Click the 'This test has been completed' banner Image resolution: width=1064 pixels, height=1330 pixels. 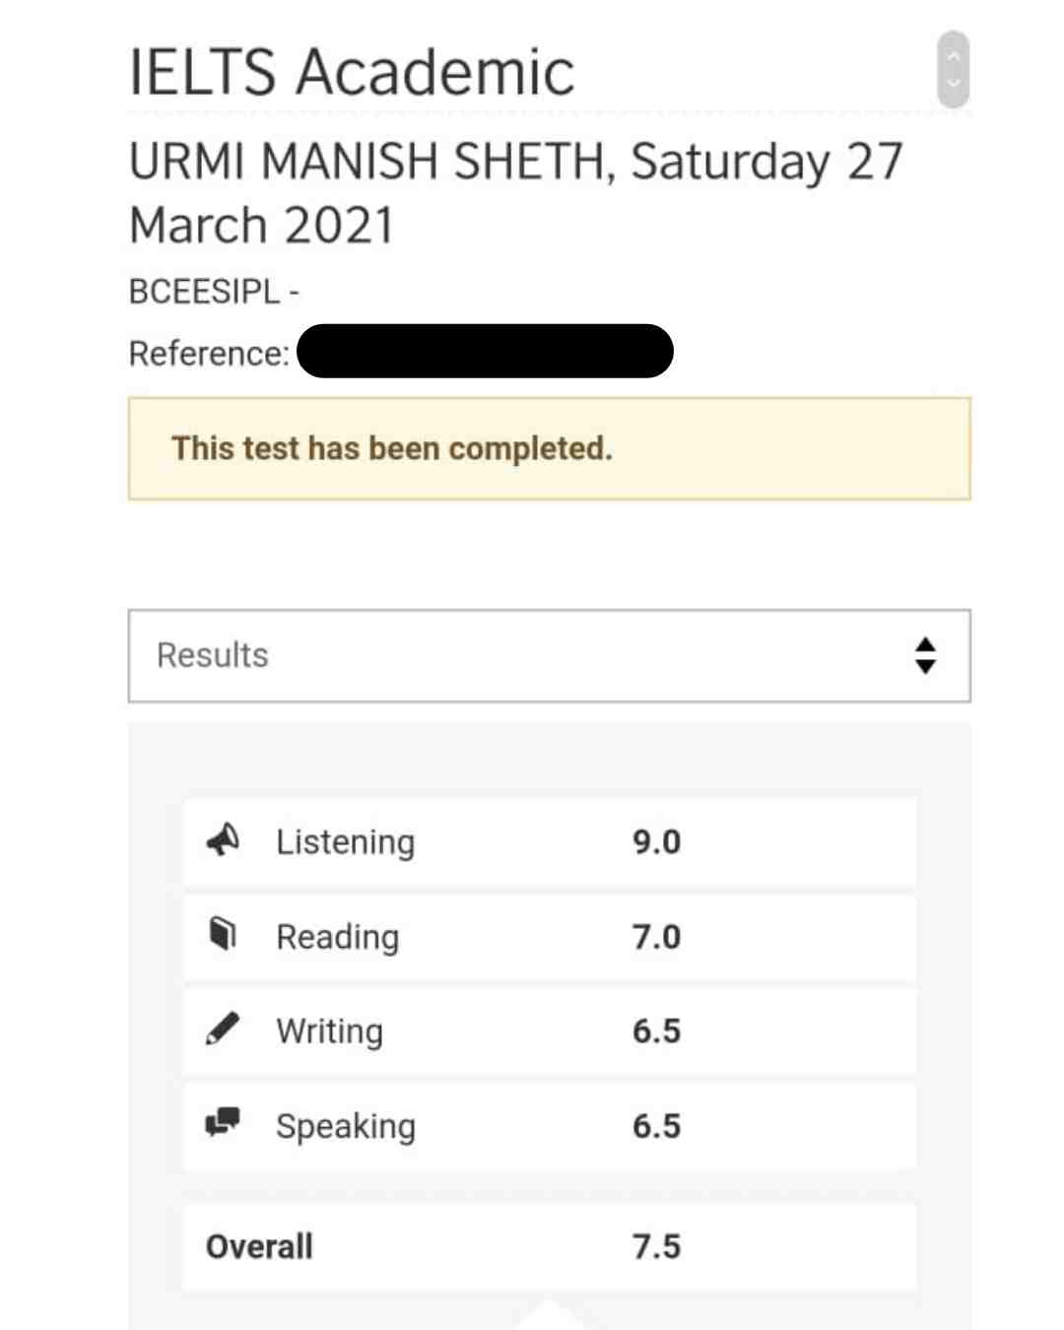[549, 448]
